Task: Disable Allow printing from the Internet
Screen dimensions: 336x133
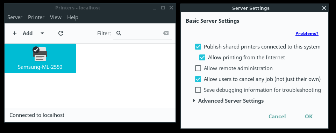Action: point(202,58)
